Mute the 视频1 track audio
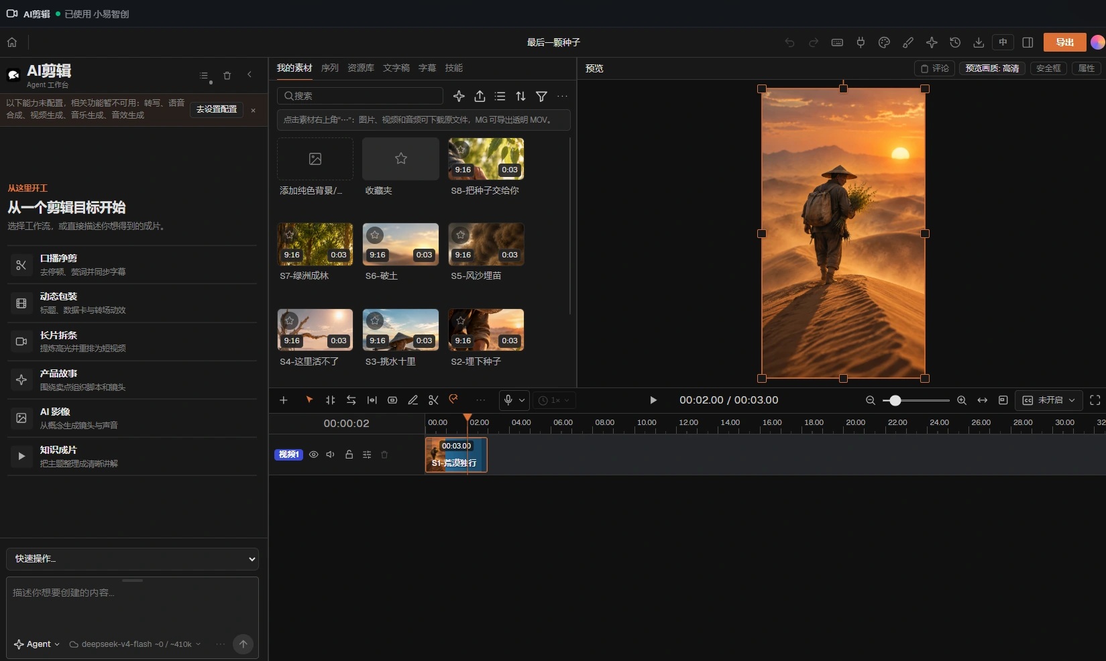Image resolution: width=1106 pixels, height=661 pixels. point(331,455)
